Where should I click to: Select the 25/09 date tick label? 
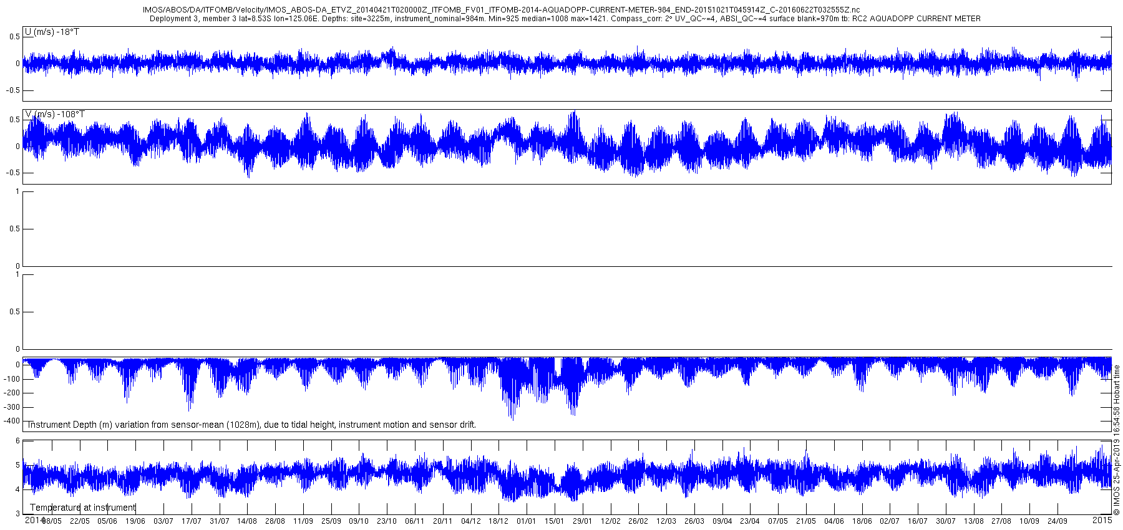click(331, 521)
